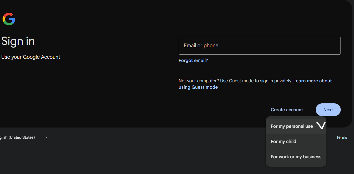Click the Sign in heading

click(18, 41)
